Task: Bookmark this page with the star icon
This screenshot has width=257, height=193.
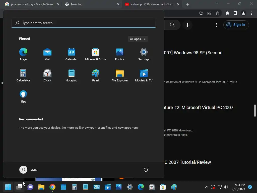Action: click(217, 13)
